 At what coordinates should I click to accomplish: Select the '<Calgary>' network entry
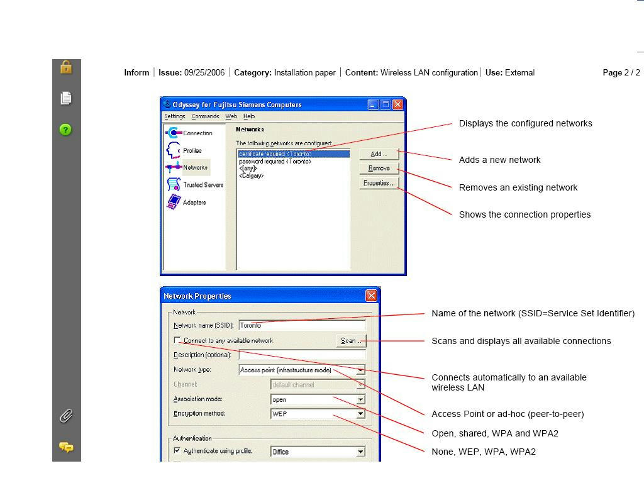[252, 175]
